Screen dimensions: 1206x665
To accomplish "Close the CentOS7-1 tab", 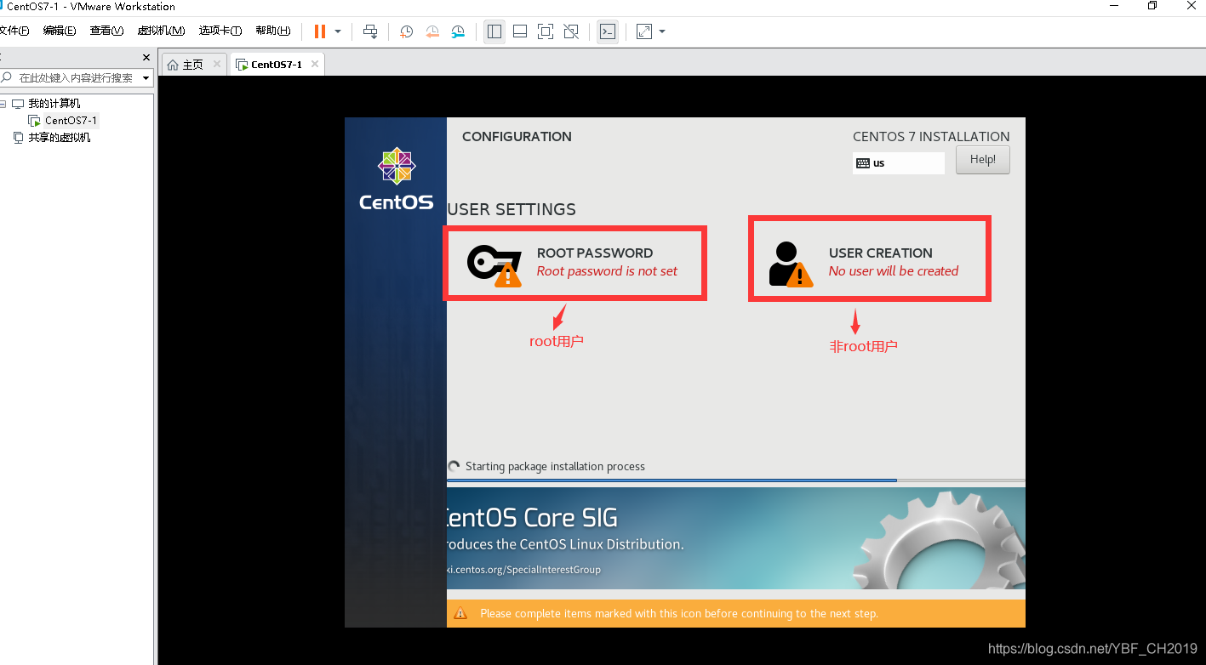I will (315, 64).
